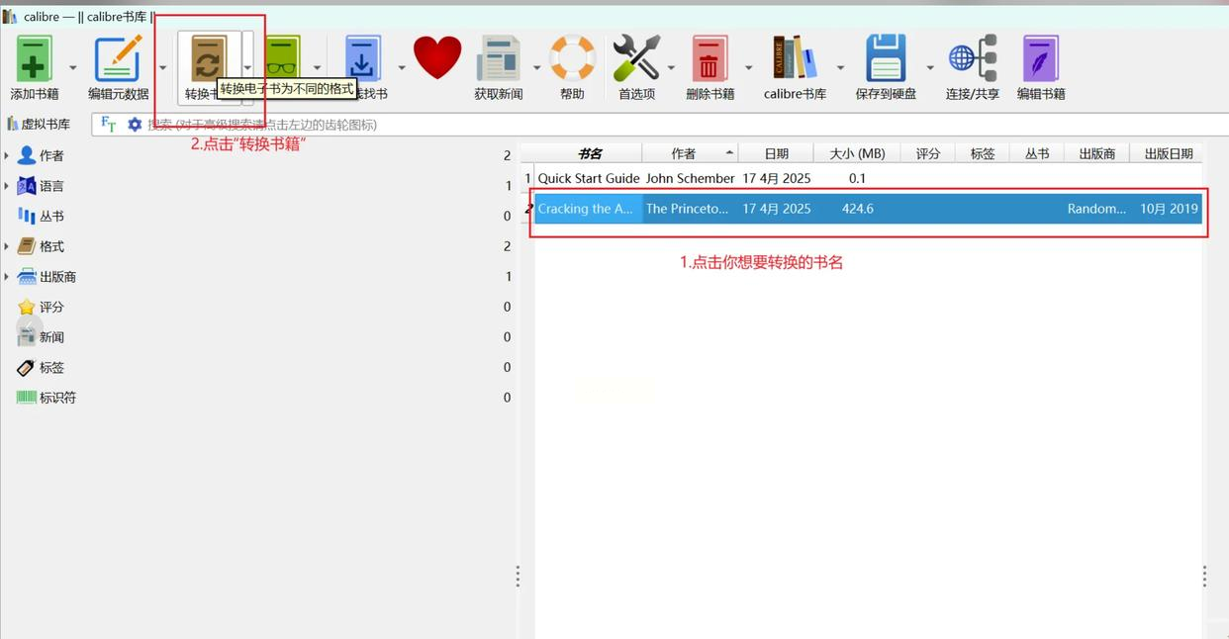Open advanced search gear icon
The height and width of the screenshot is (639, 1229).
pyautogui.click(x=135, y=125)
